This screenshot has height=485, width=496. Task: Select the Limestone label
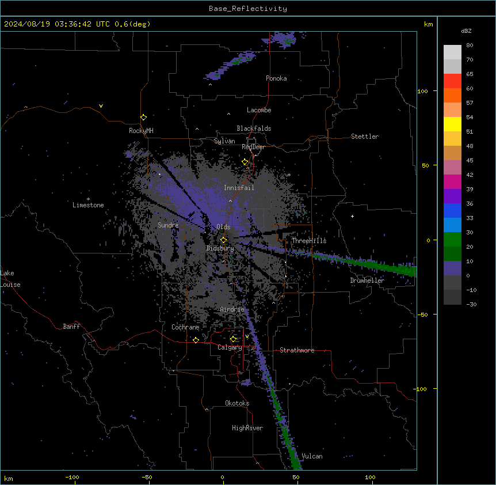click(88, 205)
